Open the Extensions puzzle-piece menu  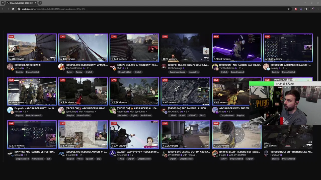click(306, 9)
